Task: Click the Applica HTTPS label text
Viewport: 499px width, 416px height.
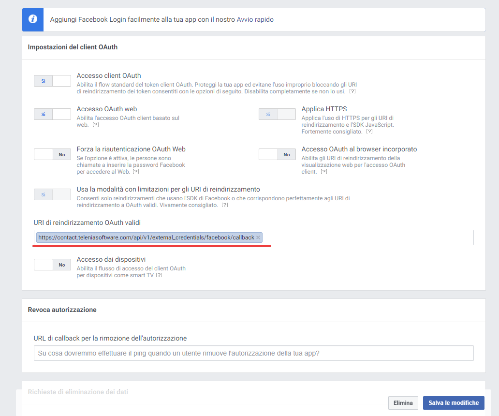Action: (x=324, y=109)
